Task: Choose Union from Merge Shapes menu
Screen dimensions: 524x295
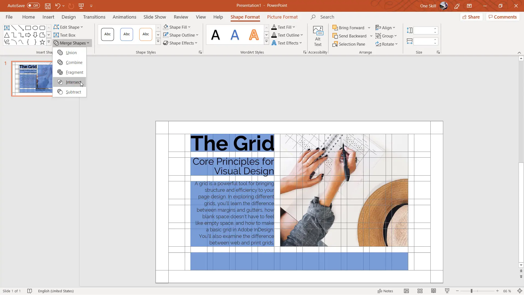Action: pos(70,52)
